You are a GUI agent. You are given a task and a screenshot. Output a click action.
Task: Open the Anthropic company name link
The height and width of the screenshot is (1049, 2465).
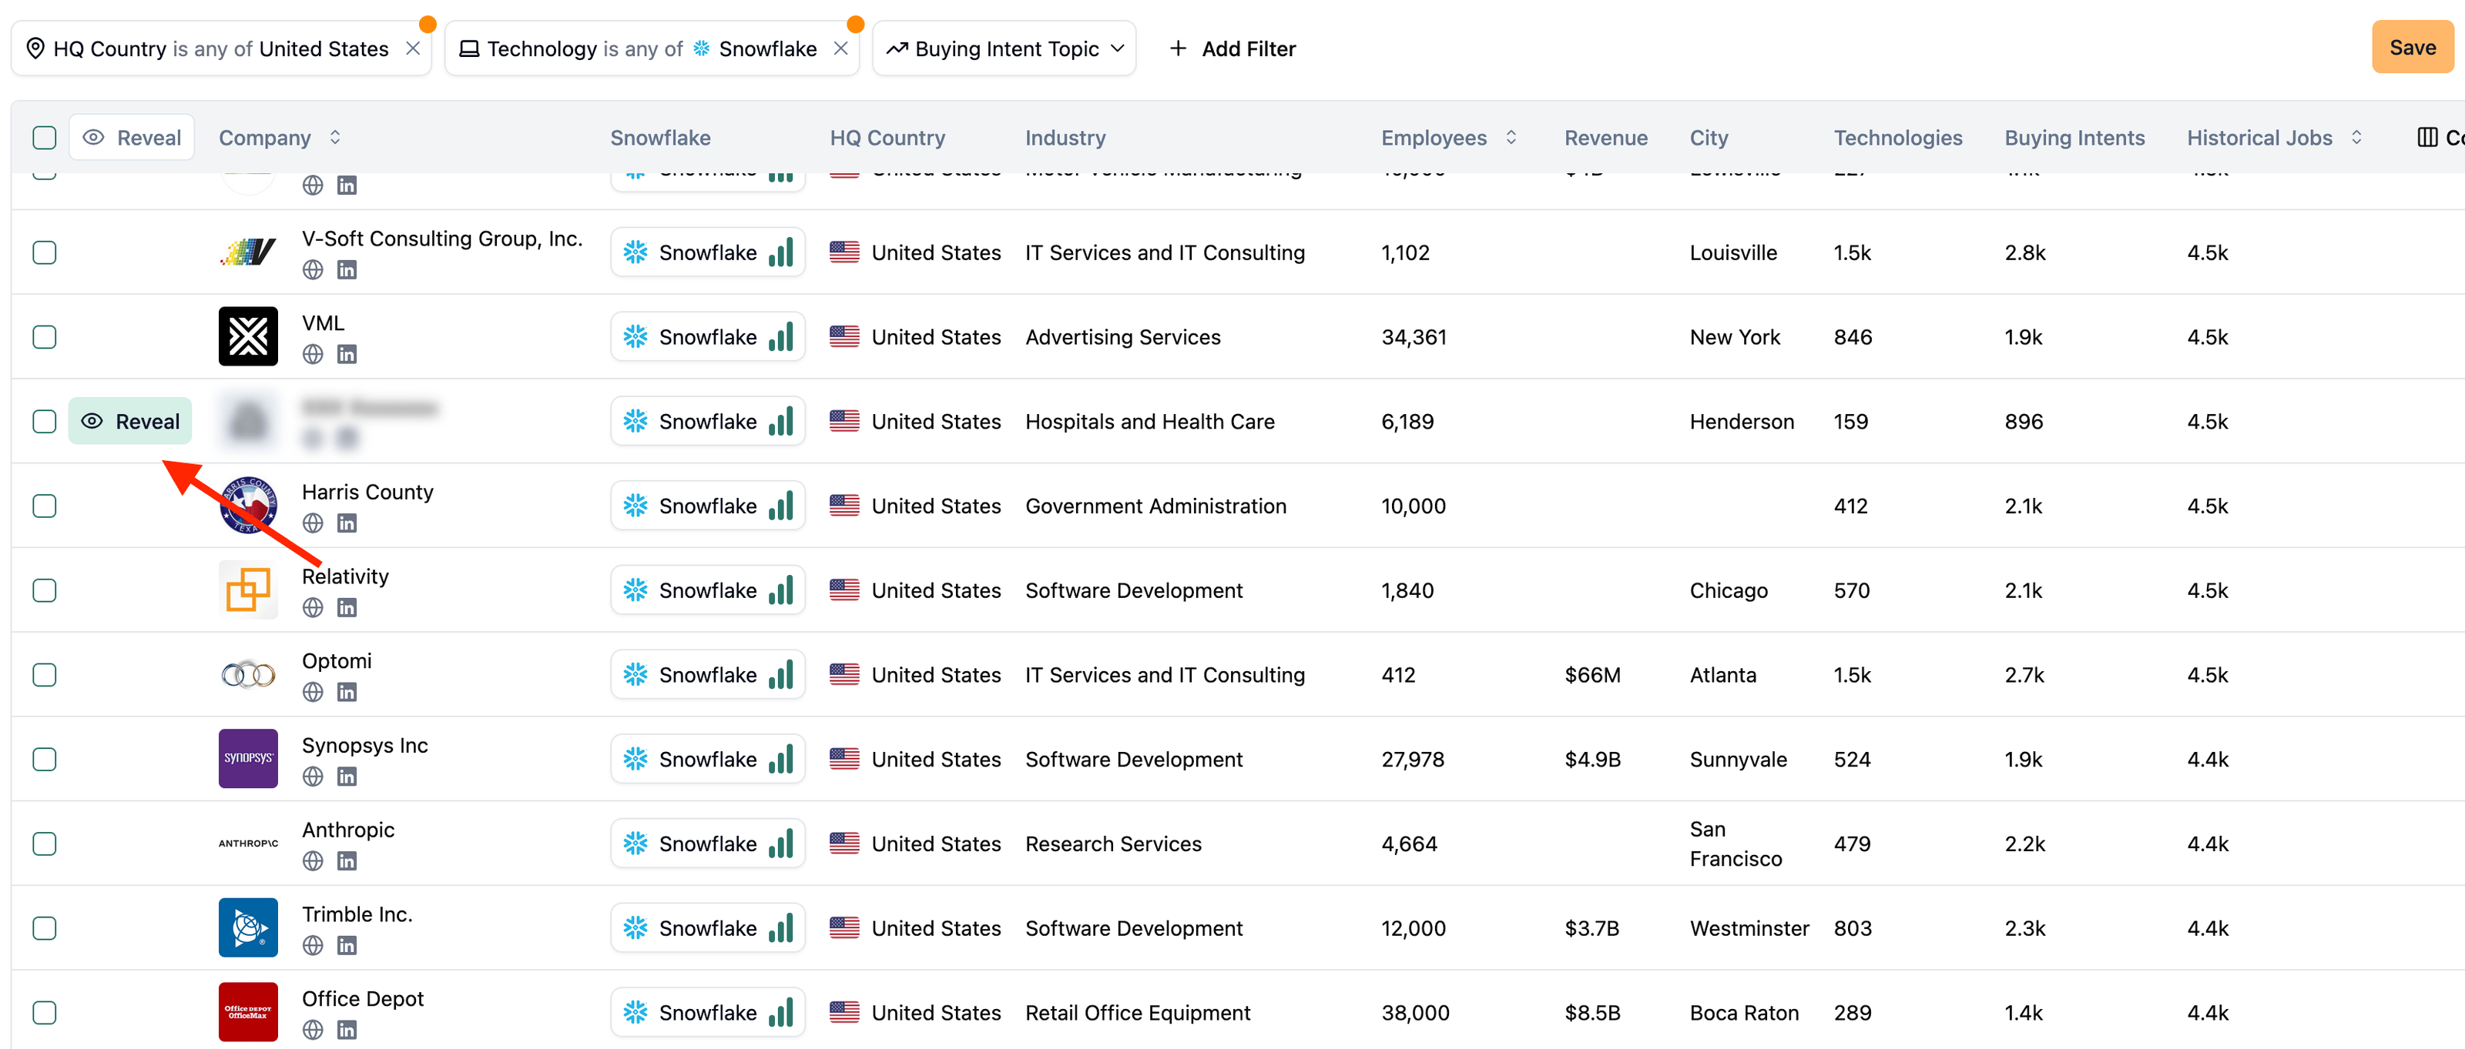(x=348, y=830)
